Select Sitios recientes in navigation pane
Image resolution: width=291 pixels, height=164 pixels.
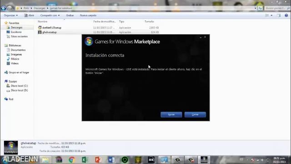click(19, 36)
